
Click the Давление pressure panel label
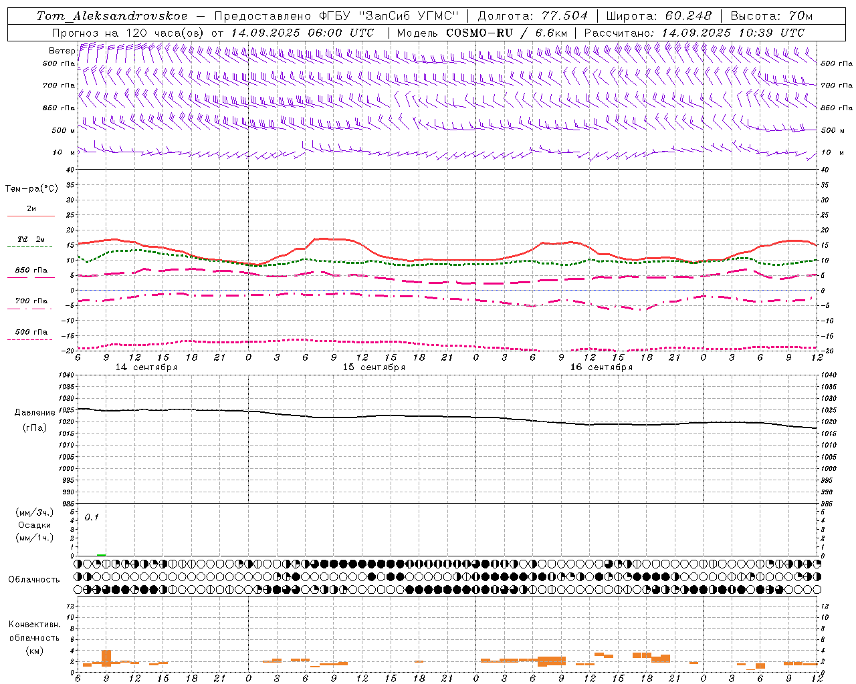[x=35, y=413]
